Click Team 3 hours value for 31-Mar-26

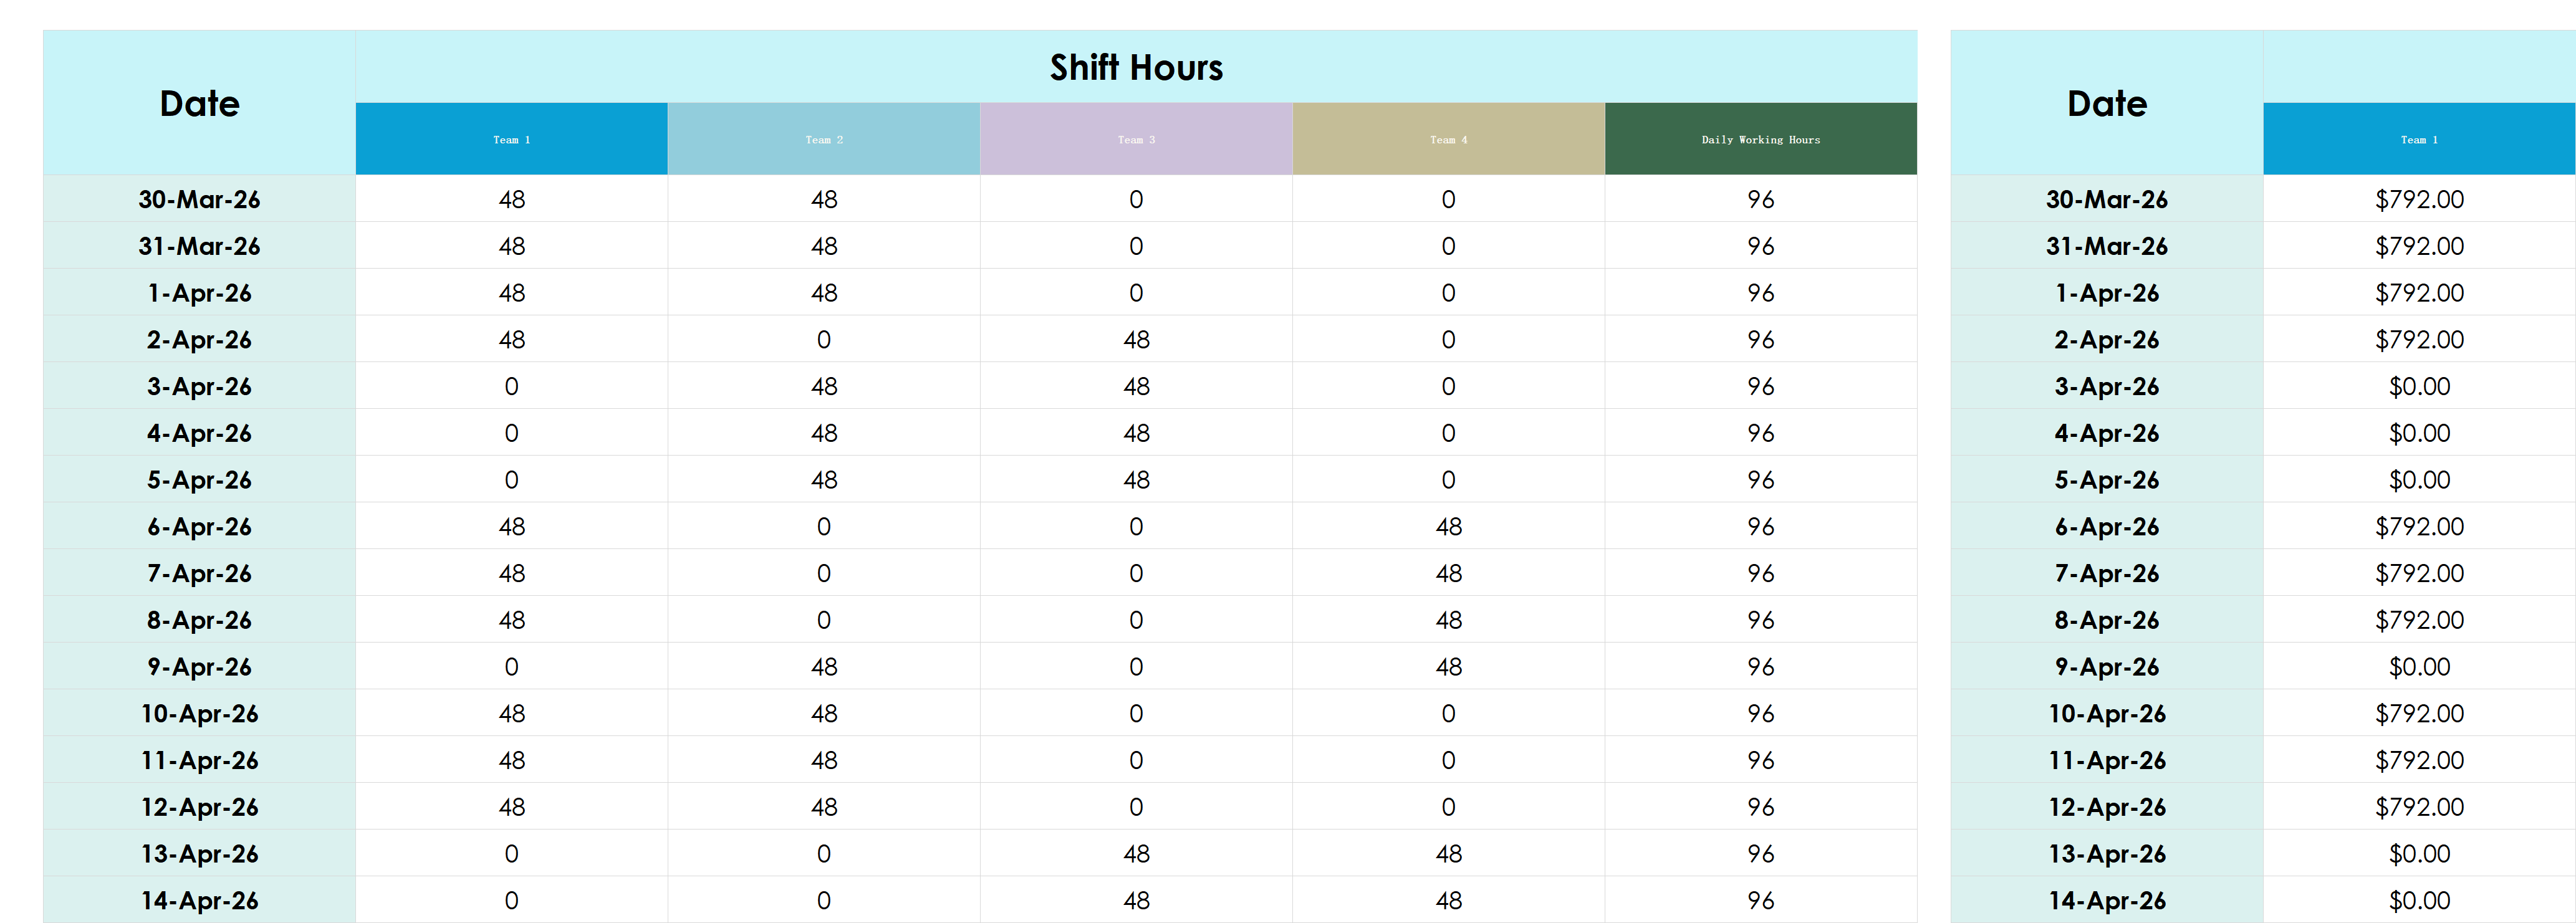(1136, 246)
